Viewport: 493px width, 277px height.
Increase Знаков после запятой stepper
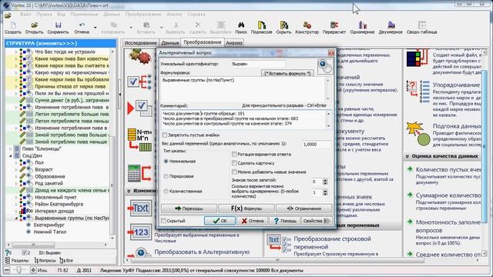pos(325,180)
